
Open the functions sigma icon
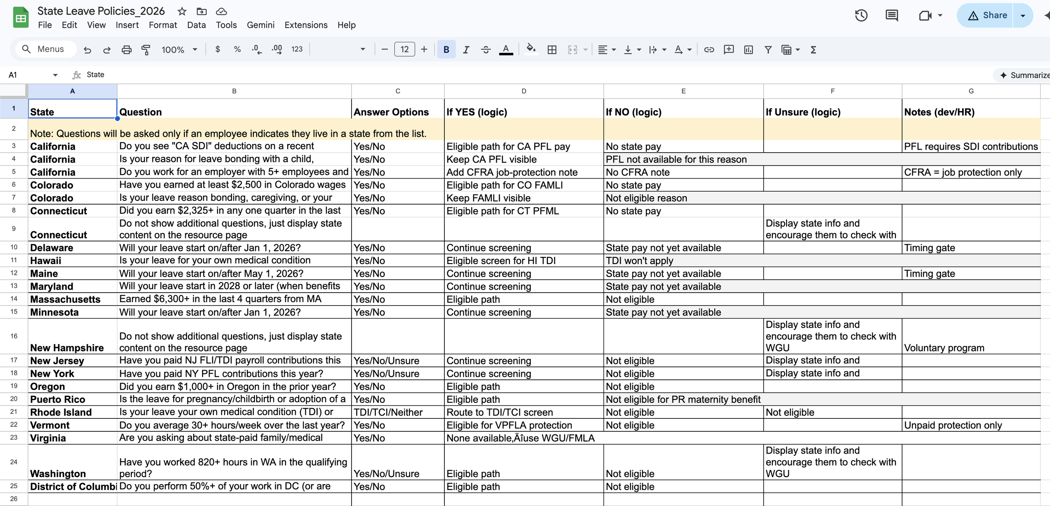pyautogui.click(x=813, y=50)
